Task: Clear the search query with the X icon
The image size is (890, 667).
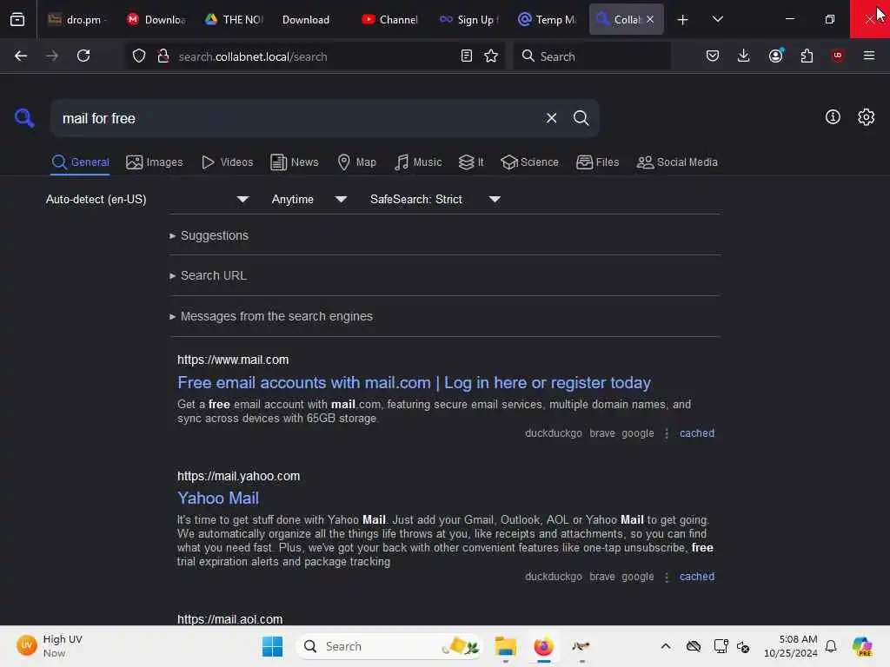Action: pyautogui.click(x=551, y=118)
